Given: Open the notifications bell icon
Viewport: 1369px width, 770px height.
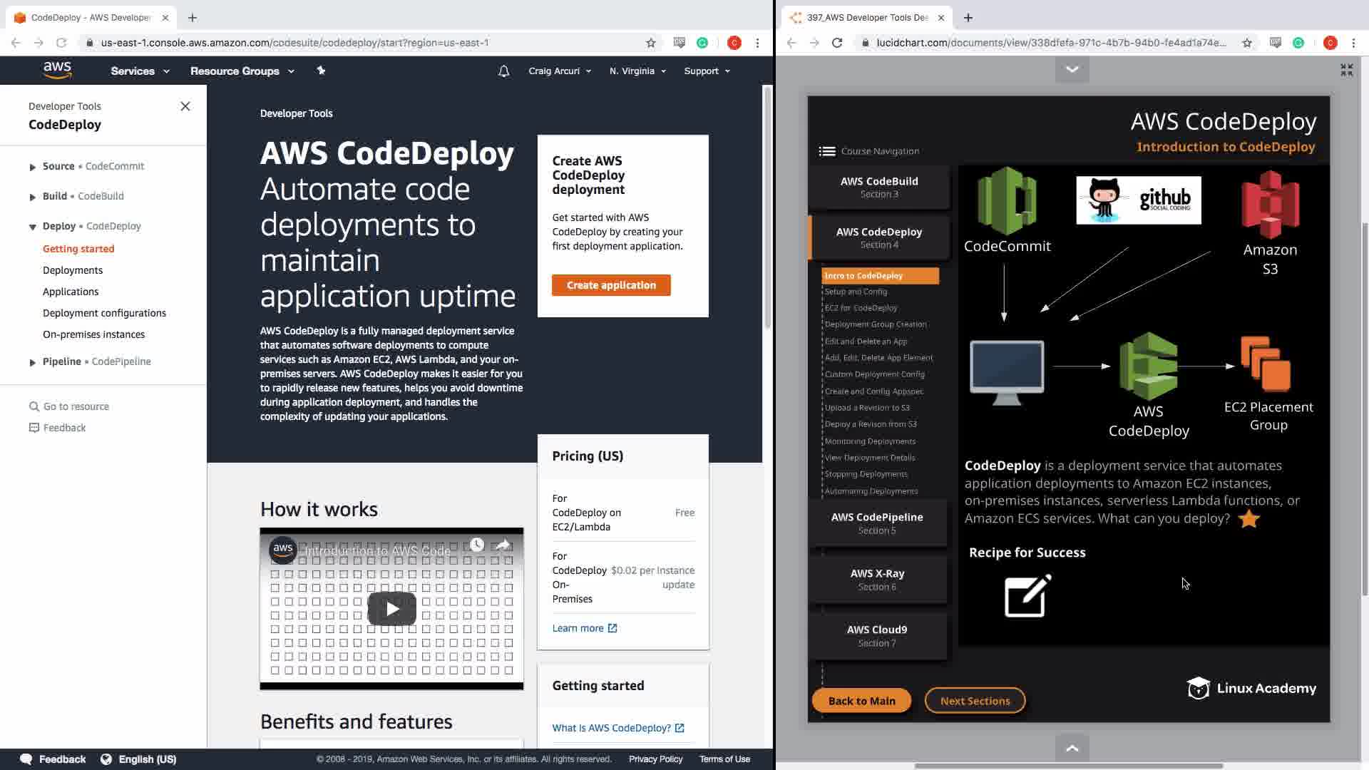Looking at the screenshot, I should pyautogui.click(x=503, y=71).
